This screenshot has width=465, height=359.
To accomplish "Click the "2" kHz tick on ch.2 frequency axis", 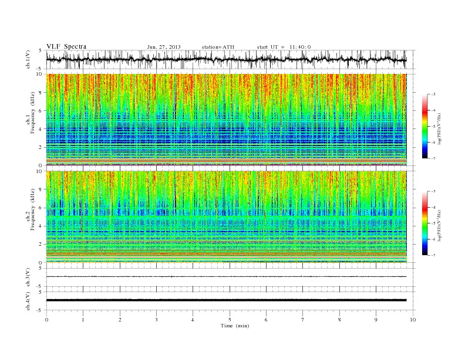I will pyautogui.click(x=41, y=245).
